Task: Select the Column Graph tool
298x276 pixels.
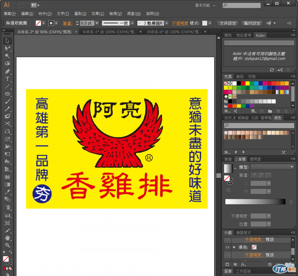Action: [x=7, y=215]
